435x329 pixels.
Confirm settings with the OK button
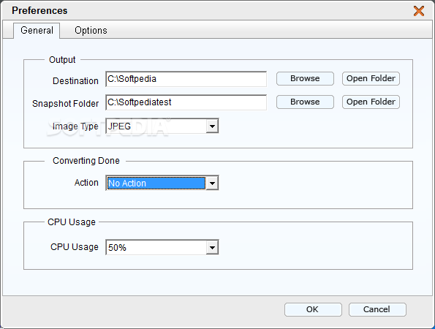[x=313, y=309]
